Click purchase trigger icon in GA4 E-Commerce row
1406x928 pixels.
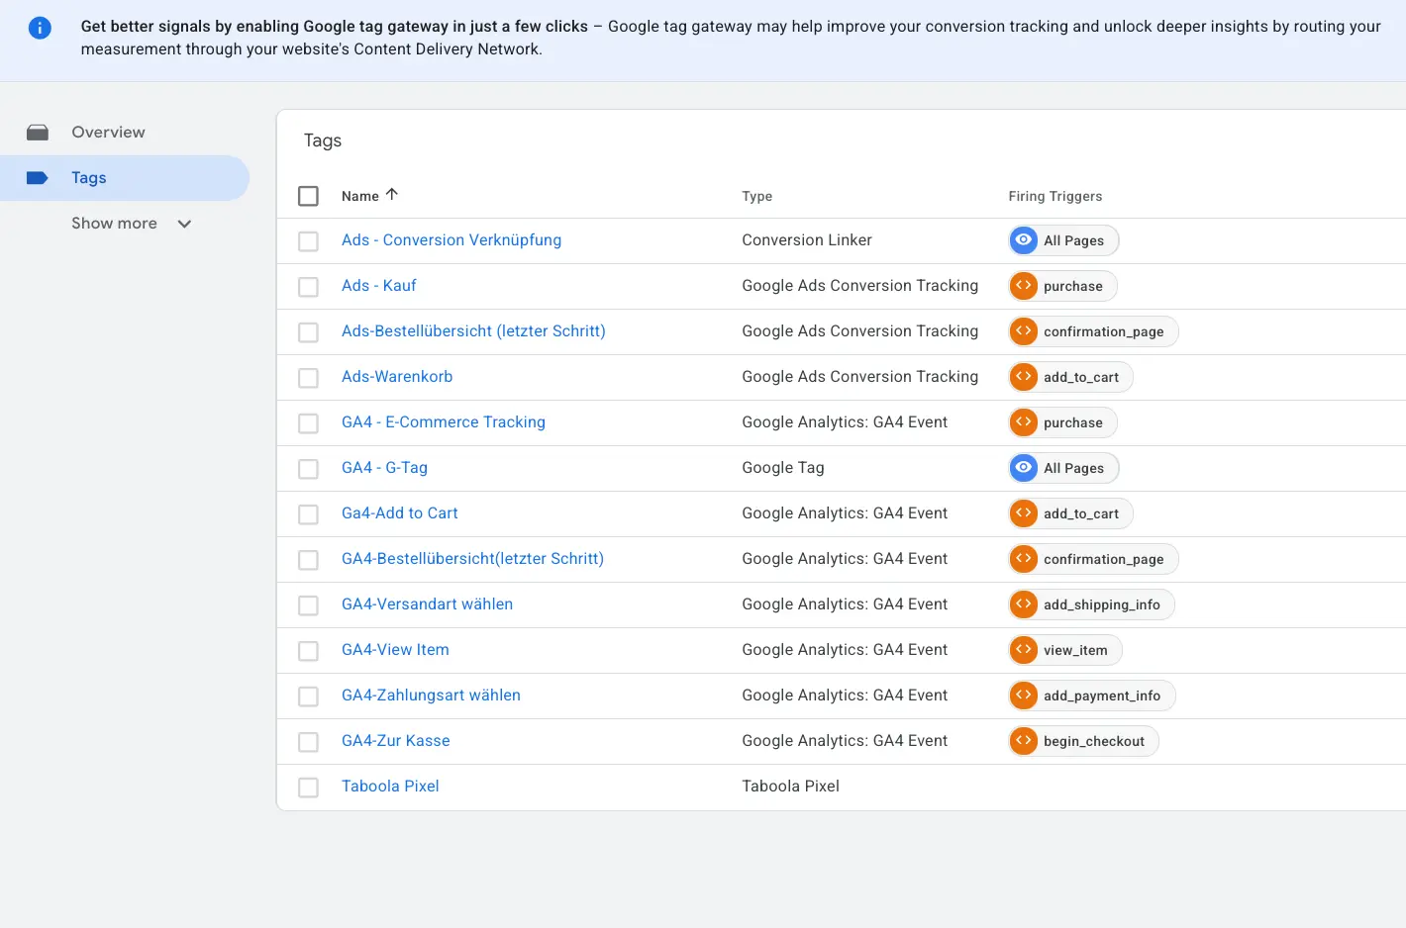pyautogui.click(x=1024, y=422)
